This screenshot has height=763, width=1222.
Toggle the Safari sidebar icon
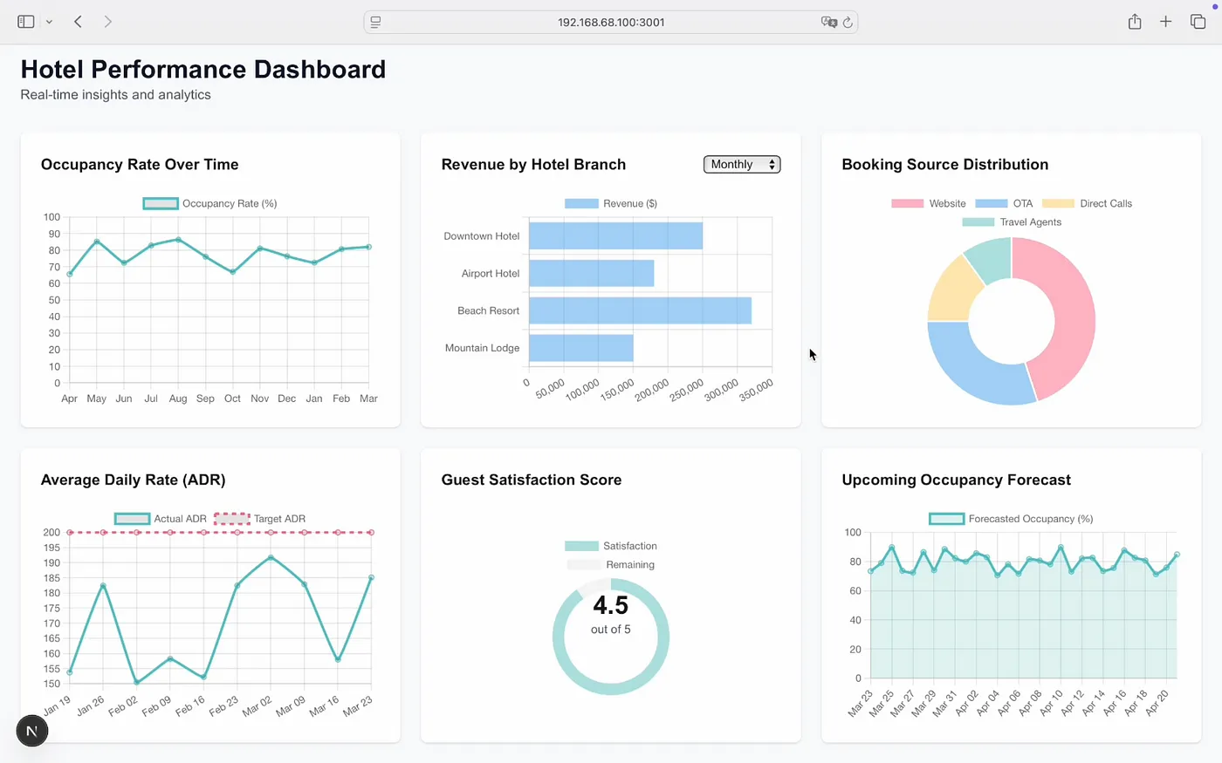[x=26, y=22]
